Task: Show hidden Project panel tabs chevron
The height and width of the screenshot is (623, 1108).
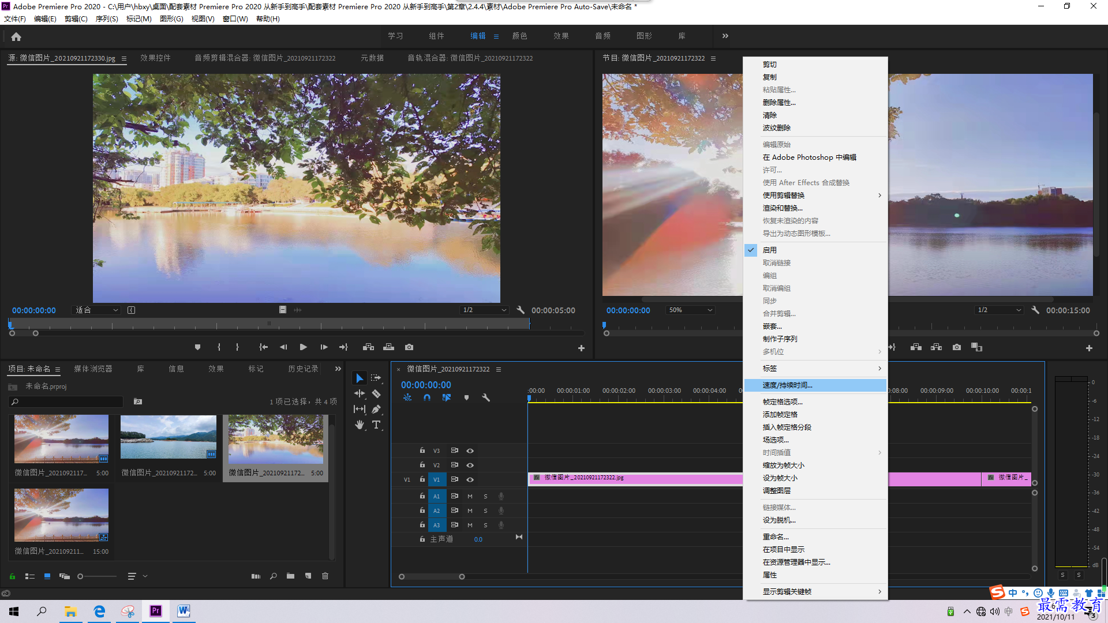Action: [x=338, y=369]
